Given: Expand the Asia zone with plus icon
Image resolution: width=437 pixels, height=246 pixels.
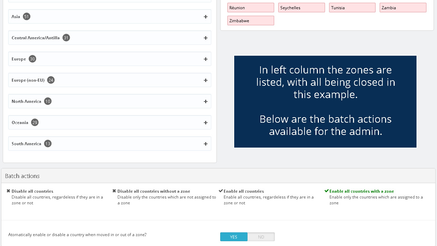Looking at the screenshot, I should 206,17.
